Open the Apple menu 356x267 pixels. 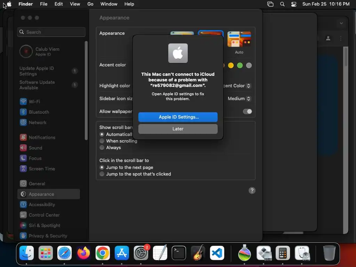tap(9, 4)
